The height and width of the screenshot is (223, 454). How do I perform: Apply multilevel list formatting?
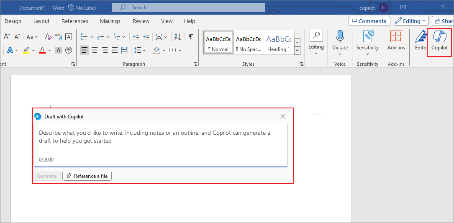[117, 37]
